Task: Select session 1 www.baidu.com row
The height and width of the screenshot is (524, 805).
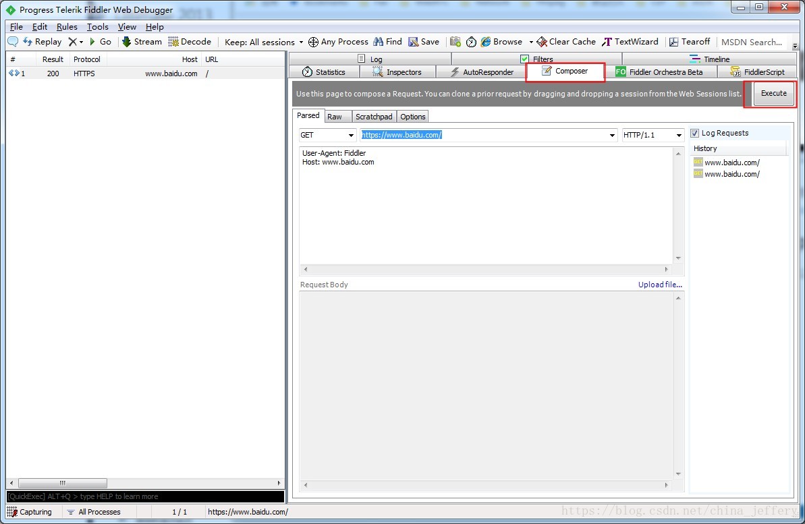Action: coord(145,74)
